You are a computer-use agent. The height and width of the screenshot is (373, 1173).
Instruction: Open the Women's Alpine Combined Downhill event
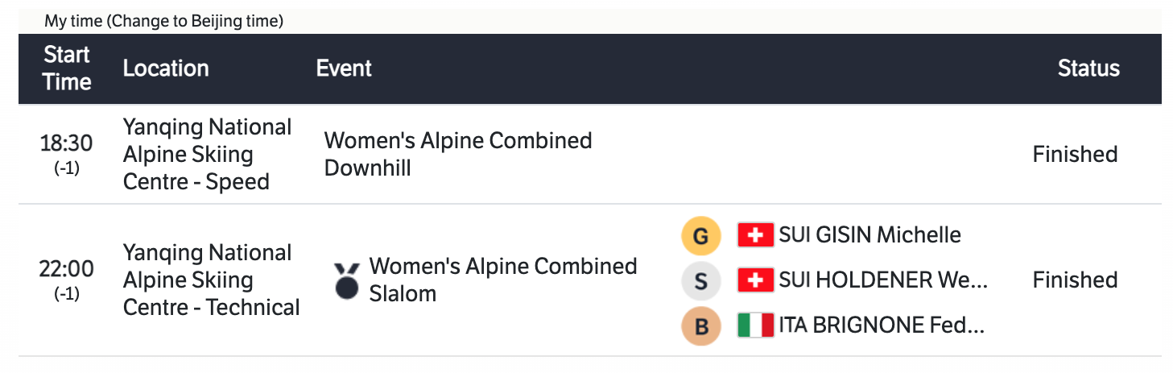pos(457,154)
